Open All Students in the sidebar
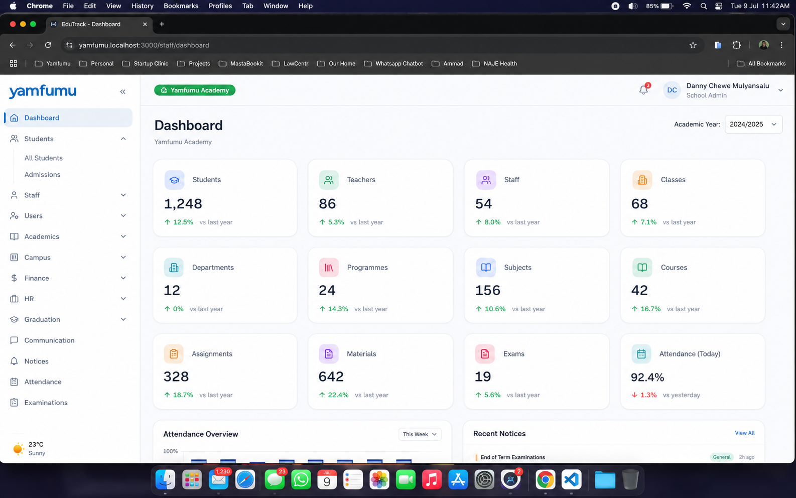Image resolution: width=796 pixels, height=498 pixels. 44,158
